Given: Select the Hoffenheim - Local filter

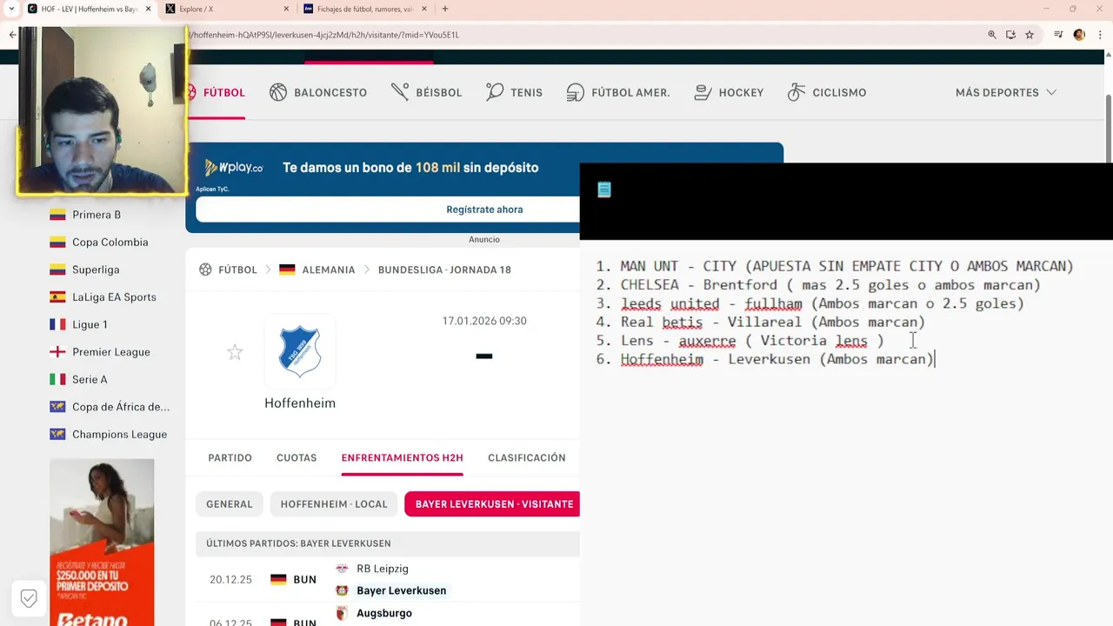Looking at the screenshot, I should point(334,504).
